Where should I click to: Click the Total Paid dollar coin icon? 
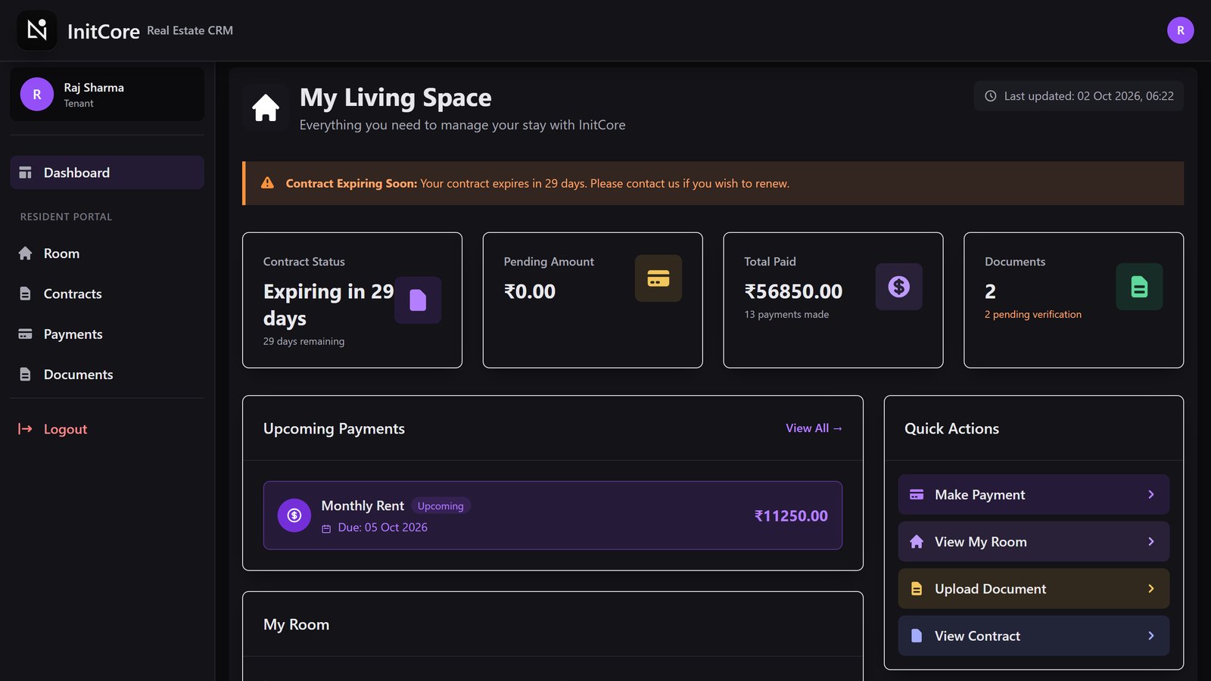[x=899, y=287]
